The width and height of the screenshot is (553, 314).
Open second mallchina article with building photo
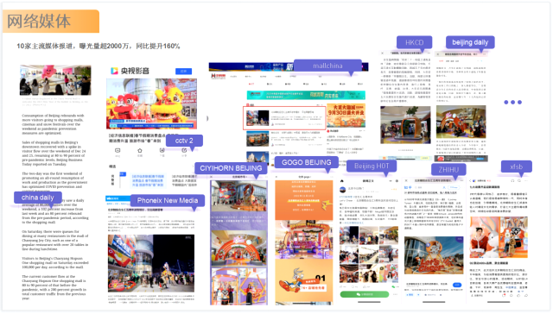pyautogui.click(x=284, y=138)
